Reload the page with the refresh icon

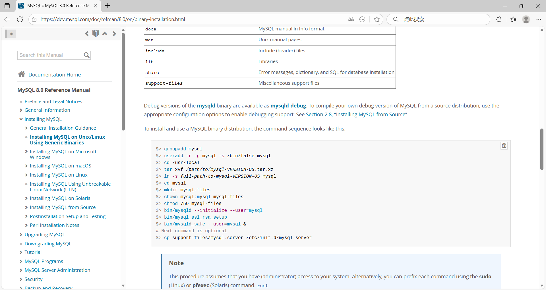tap(20, 19)
